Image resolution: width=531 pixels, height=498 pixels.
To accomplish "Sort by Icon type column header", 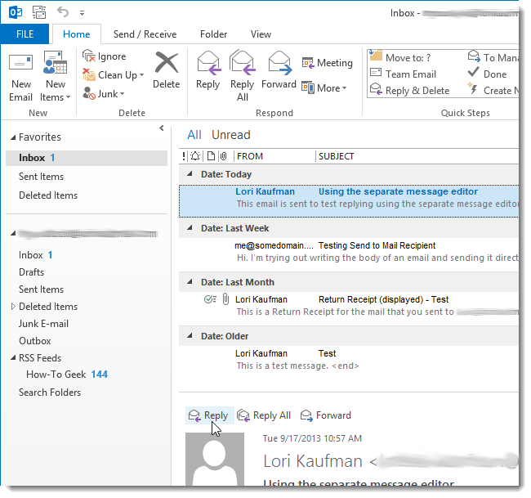I will click(x=211, y=156).
